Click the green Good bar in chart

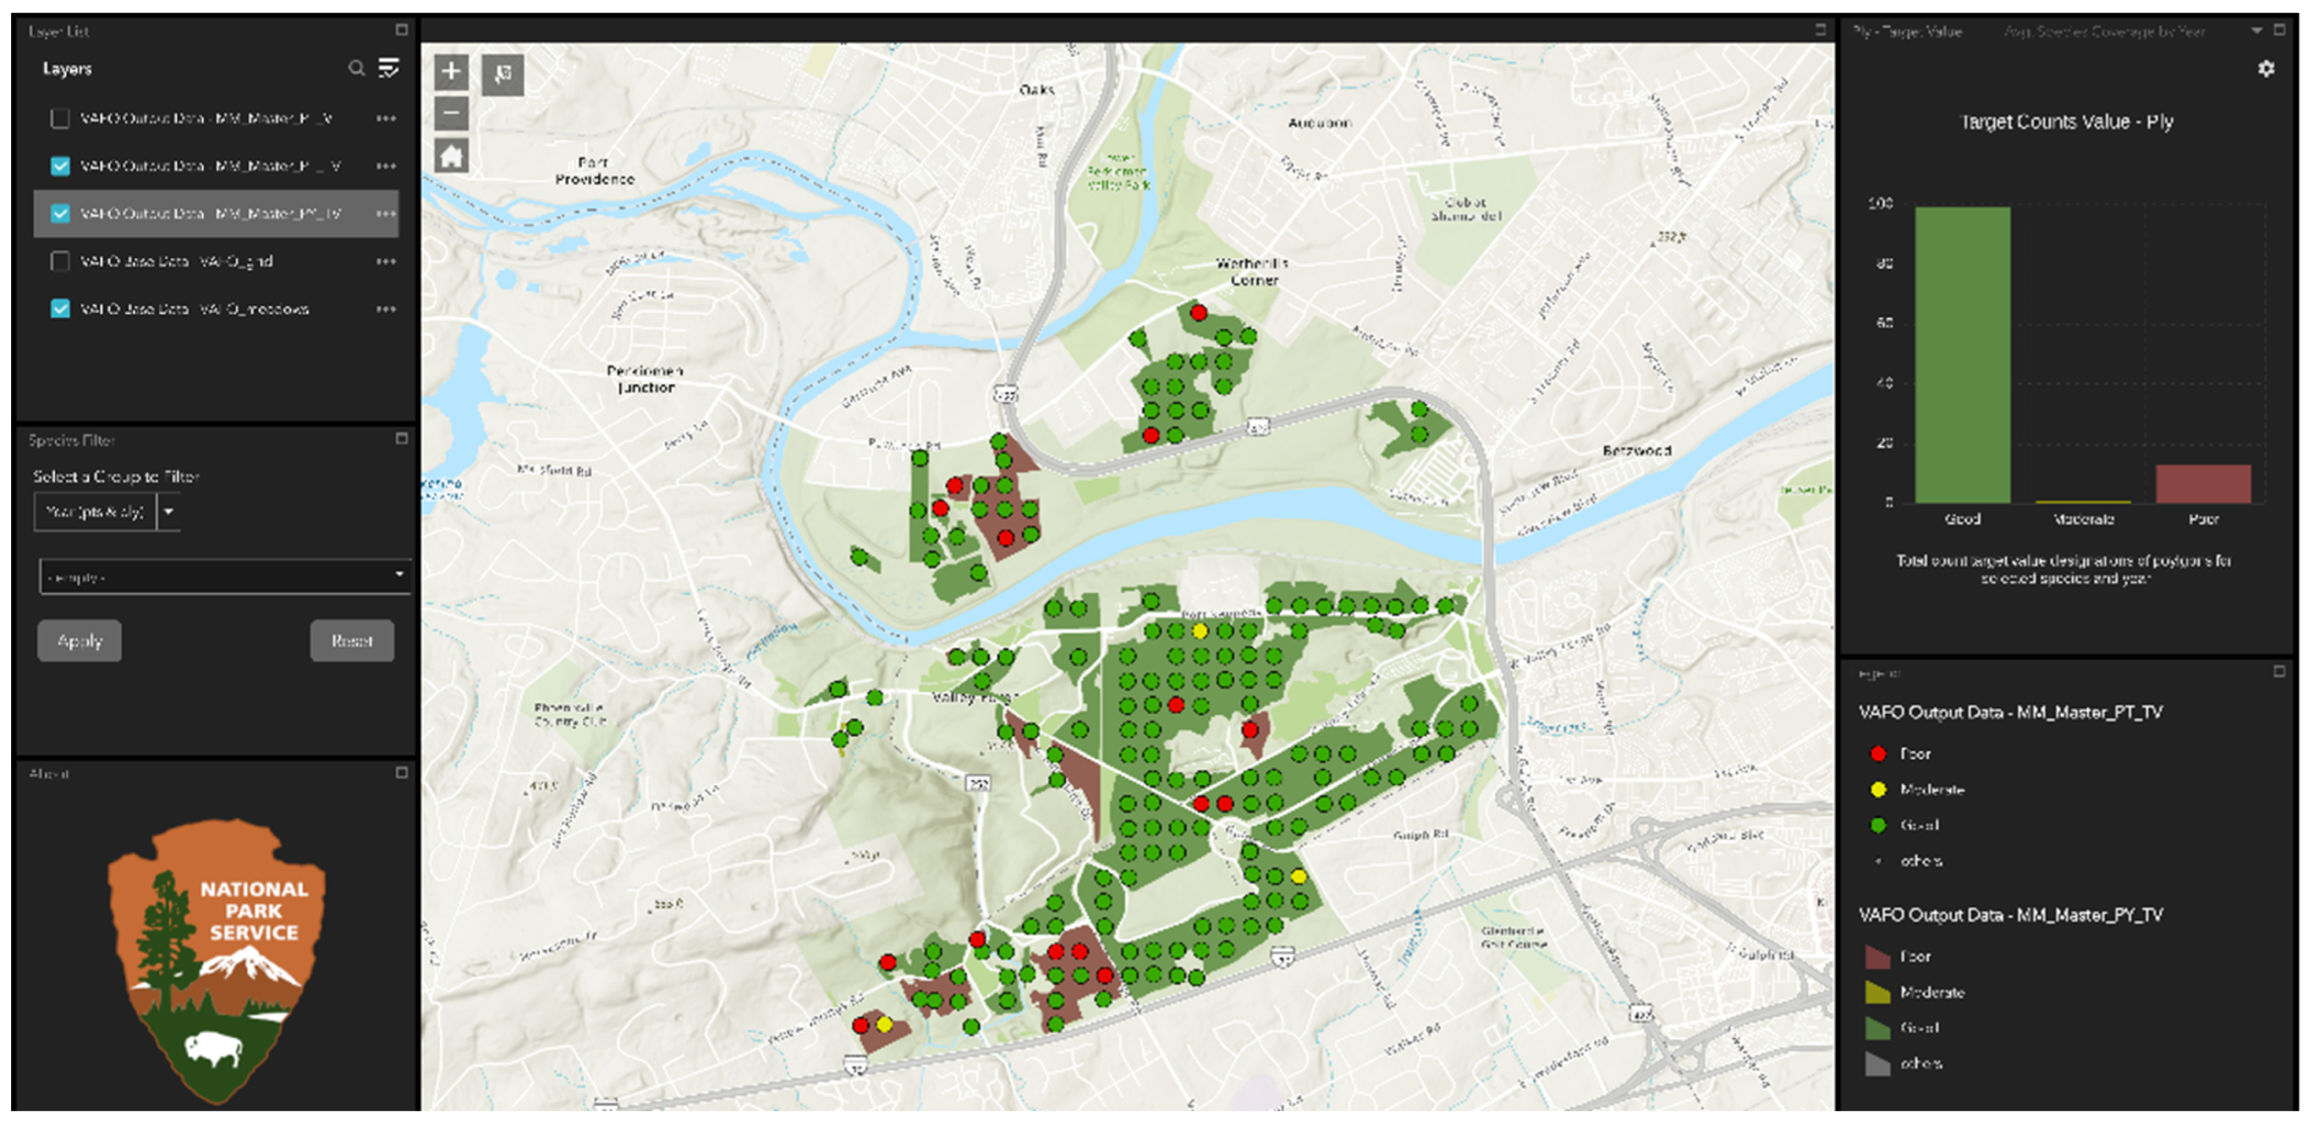[1962, 355]
